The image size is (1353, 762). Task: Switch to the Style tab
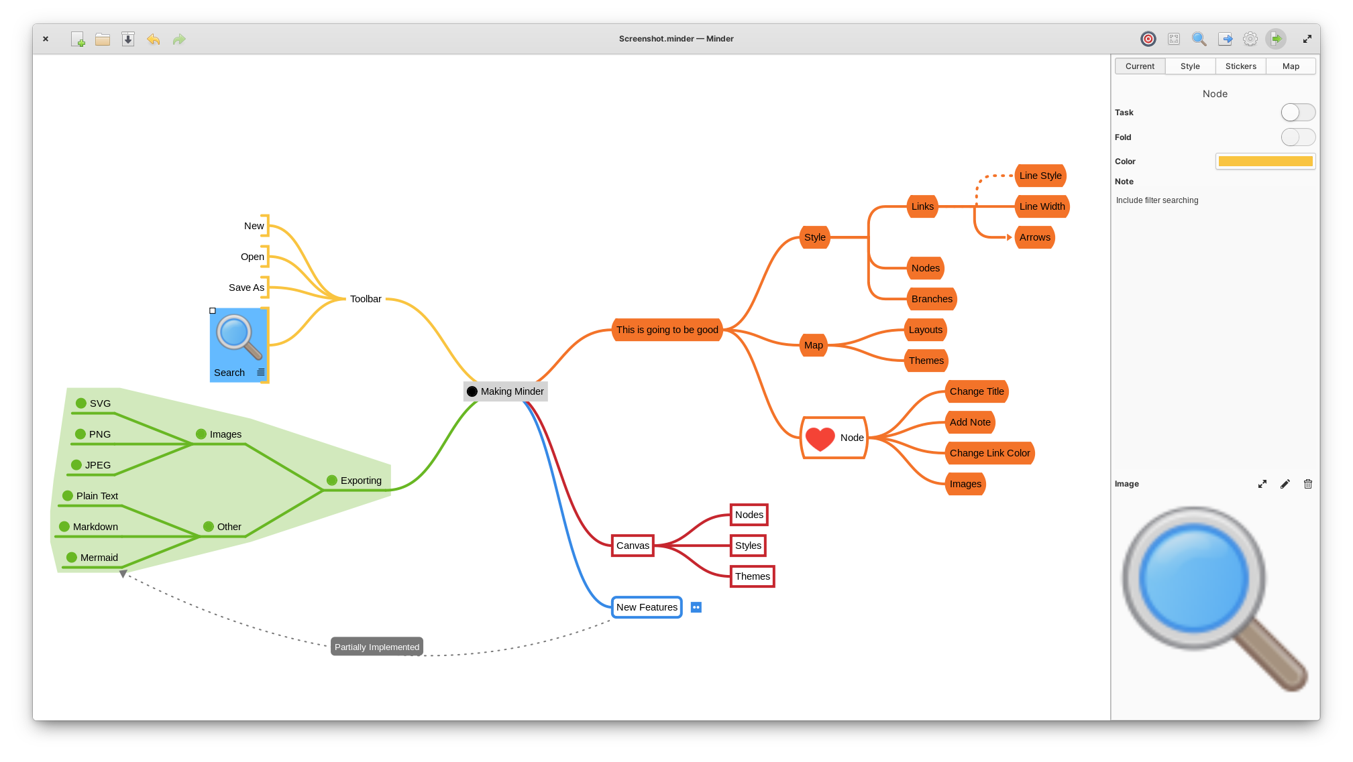click(x=1191, y=66)
